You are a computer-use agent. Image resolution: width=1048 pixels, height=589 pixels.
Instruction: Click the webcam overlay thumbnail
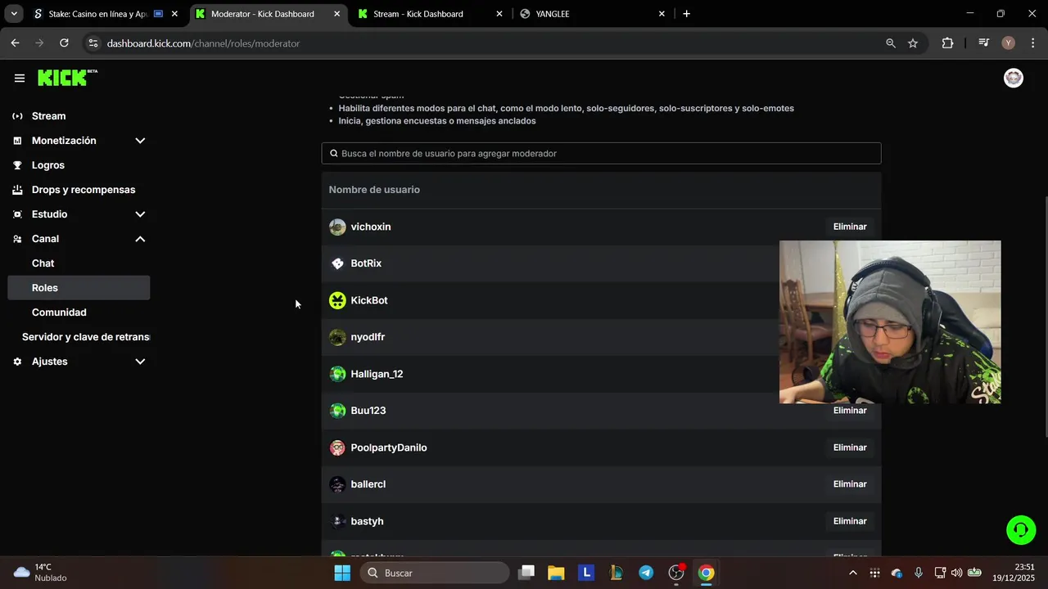pyautogui.click(x=890, y=322)
